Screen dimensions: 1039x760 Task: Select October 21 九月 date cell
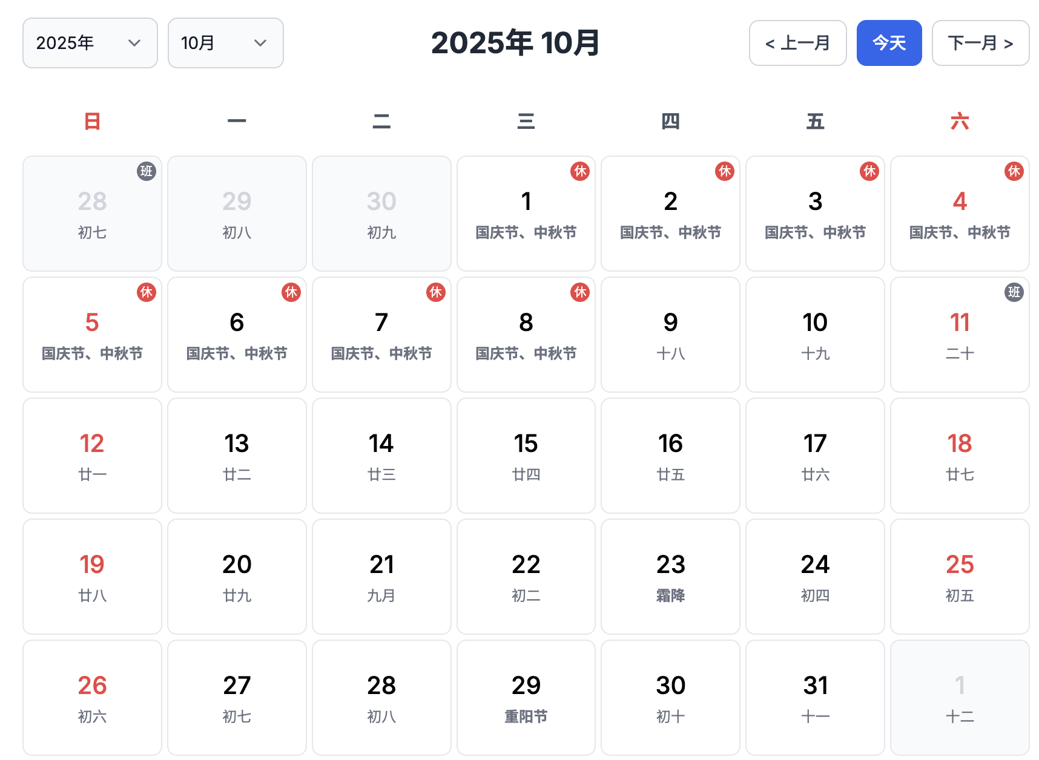point(381,577)
